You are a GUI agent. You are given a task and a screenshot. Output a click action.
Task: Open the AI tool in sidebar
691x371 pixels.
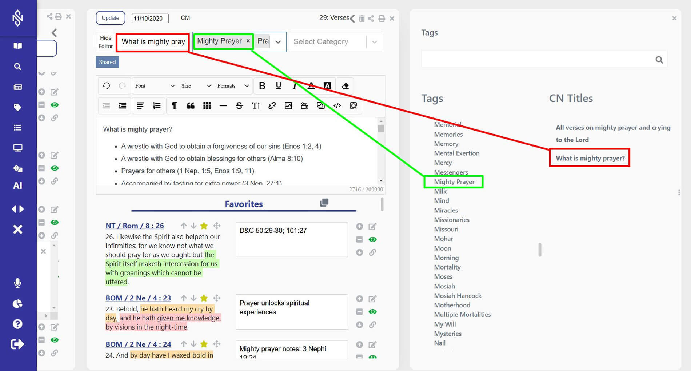point(17,186)
